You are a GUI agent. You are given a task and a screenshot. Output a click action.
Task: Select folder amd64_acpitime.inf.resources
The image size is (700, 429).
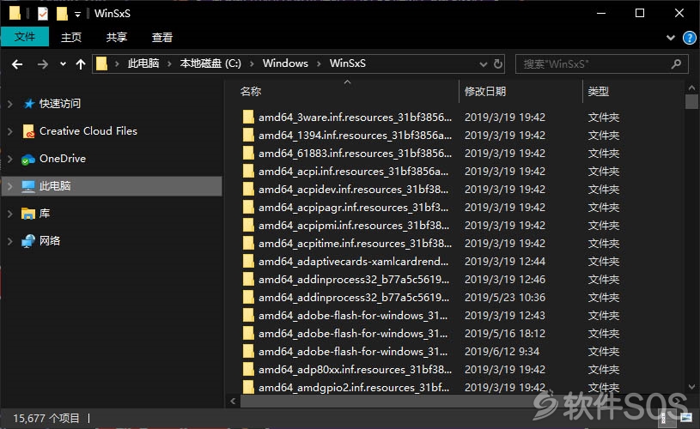click(x=355, y=244)
